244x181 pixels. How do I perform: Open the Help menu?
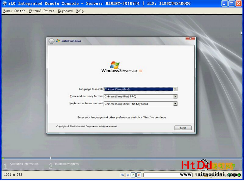(80, 11)
